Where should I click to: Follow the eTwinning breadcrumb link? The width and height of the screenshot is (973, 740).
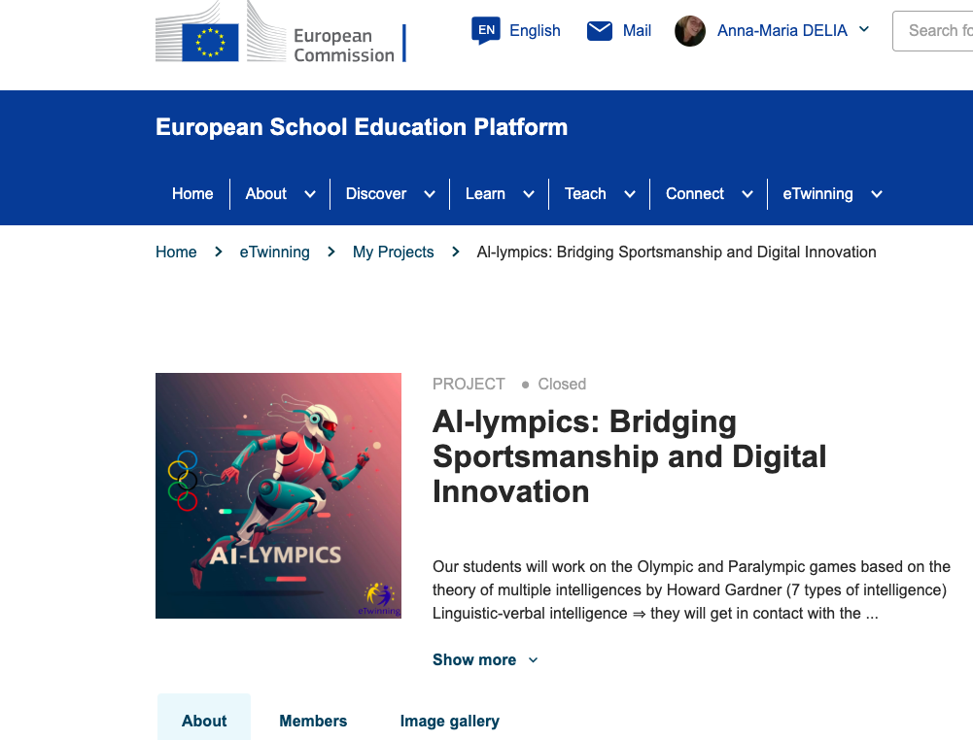[x=274, y=252]
